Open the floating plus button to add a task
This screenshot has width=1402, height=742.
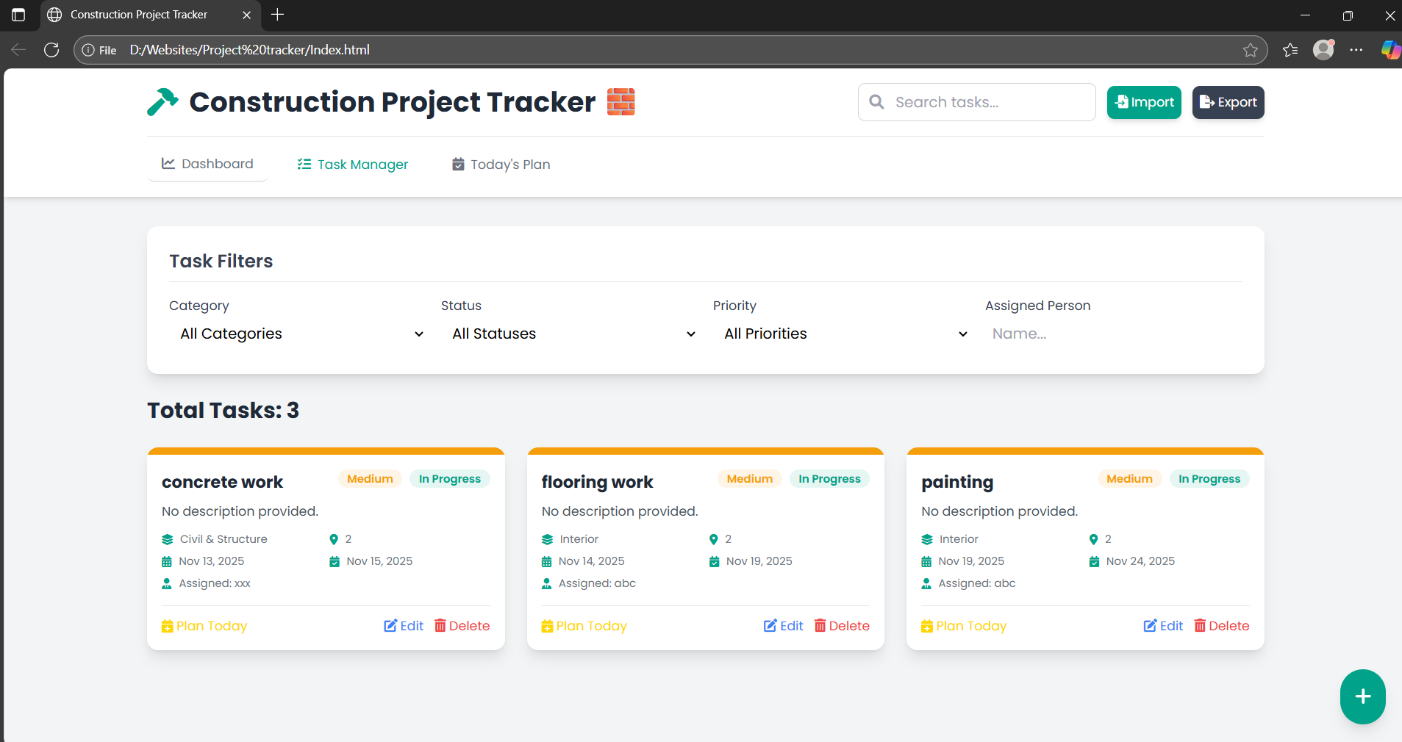[1362, 696]
